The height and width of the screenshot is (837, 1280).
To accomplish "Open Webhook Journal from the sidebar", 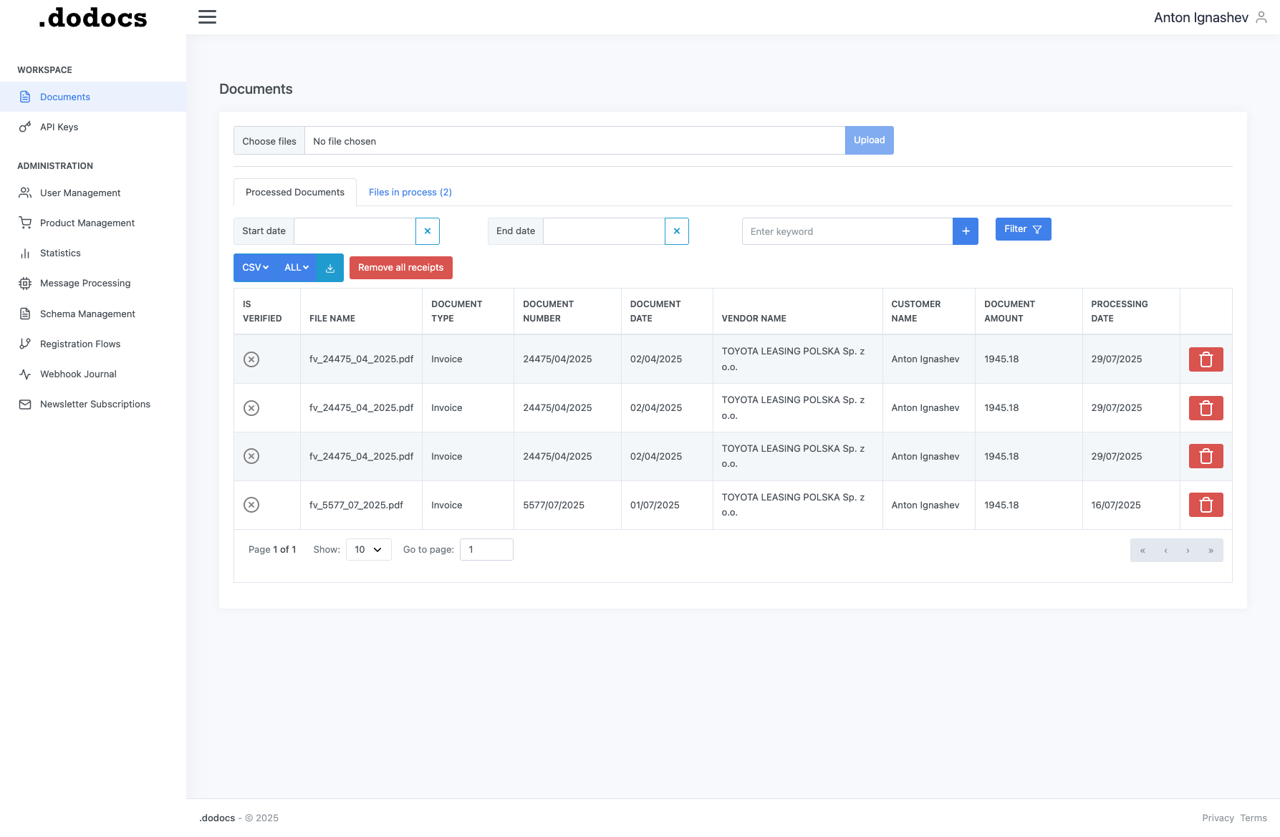I will pyautogui.click(x=78, y=374).
